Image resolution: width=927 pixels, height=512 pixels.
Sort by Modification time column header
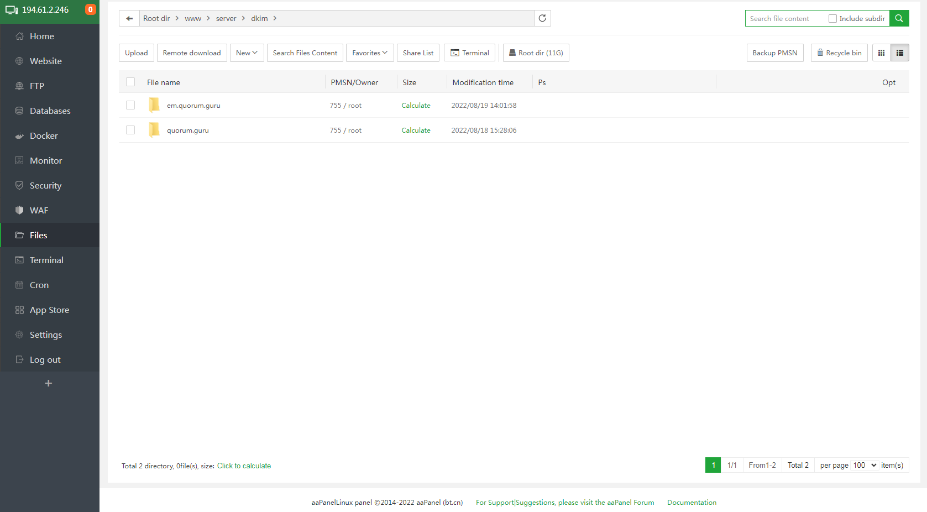point(483,82)
